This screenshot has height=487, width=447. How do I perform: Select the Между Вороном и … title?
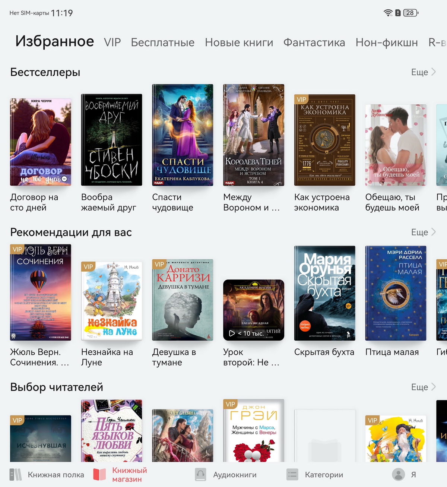click(x=251, y=202)
